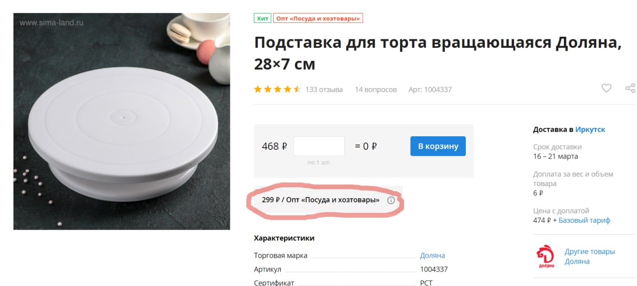Image resolution: width=637 pixels, height=286 pixels.
Task: Add product to favorites with heart icon
Action: (606, 89)
